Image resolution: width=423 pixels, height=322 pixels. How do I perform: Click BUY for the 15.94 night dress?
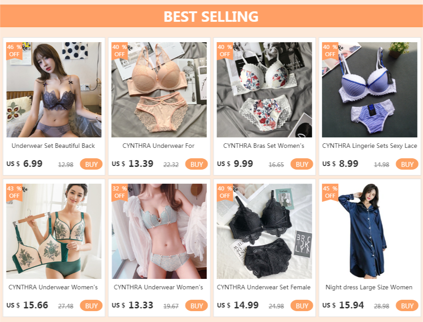(407, 306)
